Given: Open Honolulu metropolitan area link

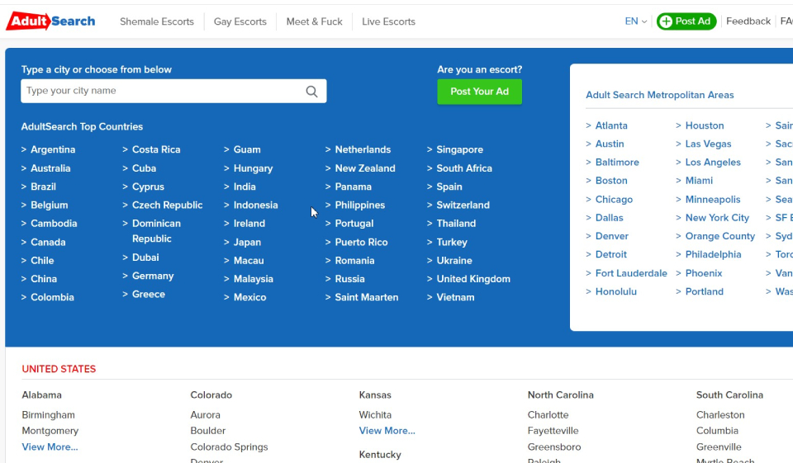Looking at the screenshot, I should [x=615, y=291].
